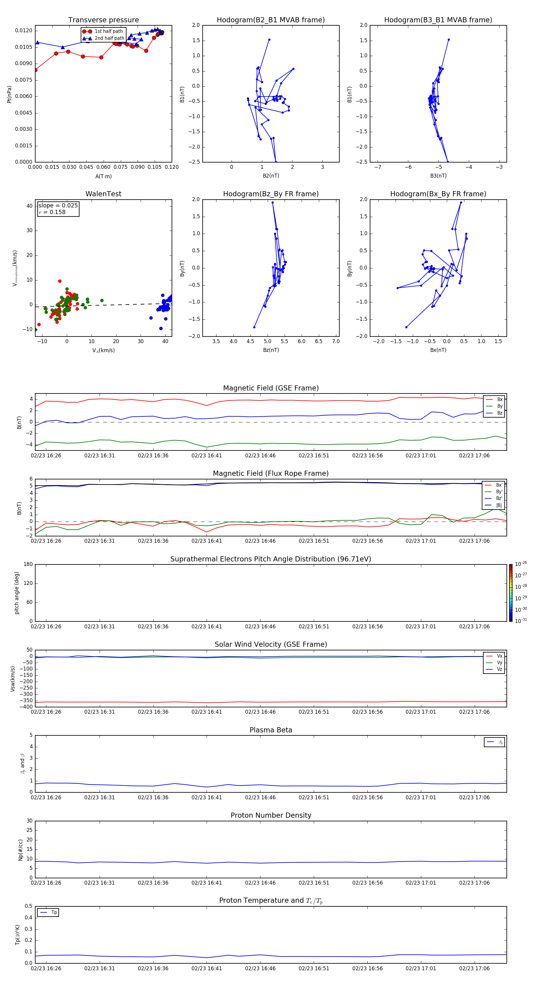The width and height of the screenshot is (542, 995).
Task: Click 'Magnetic Field (Flux Rope Frame)' title
Action: coord(271,474)
